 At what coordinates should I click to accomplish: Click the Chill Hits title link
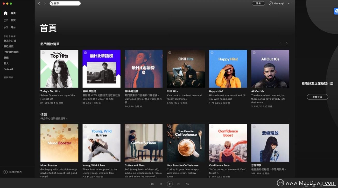172,91
